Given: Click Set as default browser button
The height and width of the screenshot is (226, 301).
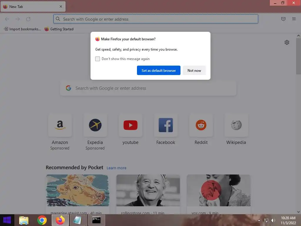Looking at the screenshot, I should pyautogui.click(x=158, y=70).
